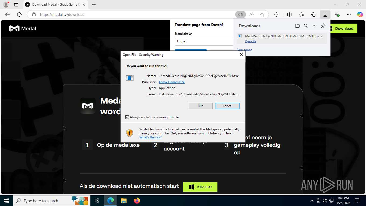Screen dimensions: 366x206
Task: Click the address bar showing medal.tv/download
Action: coord(135,14)
